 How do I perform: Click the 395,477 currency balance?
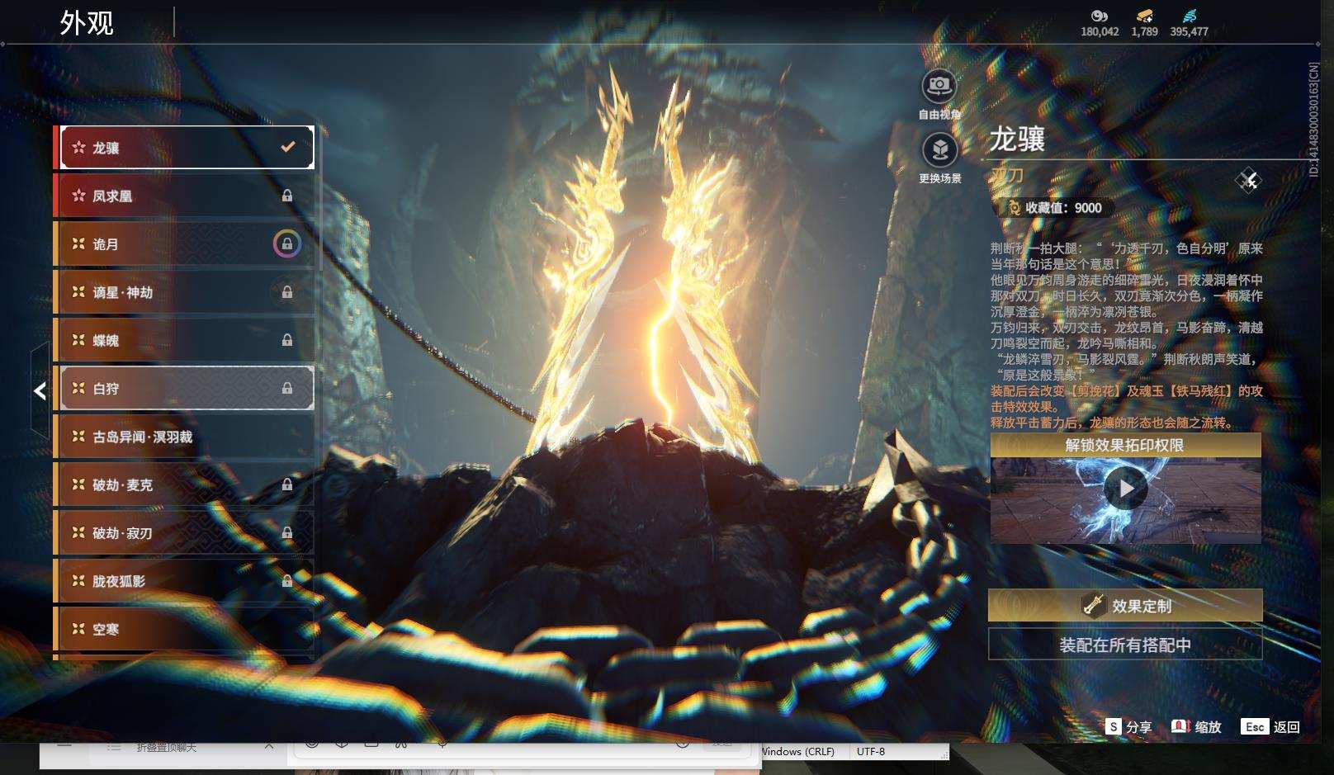tap(1189, 31)
